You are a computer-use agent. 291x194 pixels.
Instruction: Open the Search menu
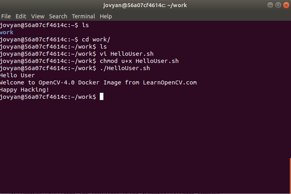click(58, 16)
